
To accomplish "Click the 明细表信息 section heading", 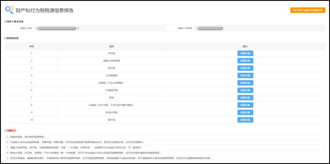I will (13, 38).
